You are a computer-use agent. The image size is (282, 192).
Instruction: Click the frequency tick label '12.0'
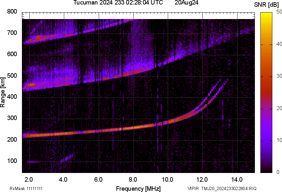tap(202, 179)
